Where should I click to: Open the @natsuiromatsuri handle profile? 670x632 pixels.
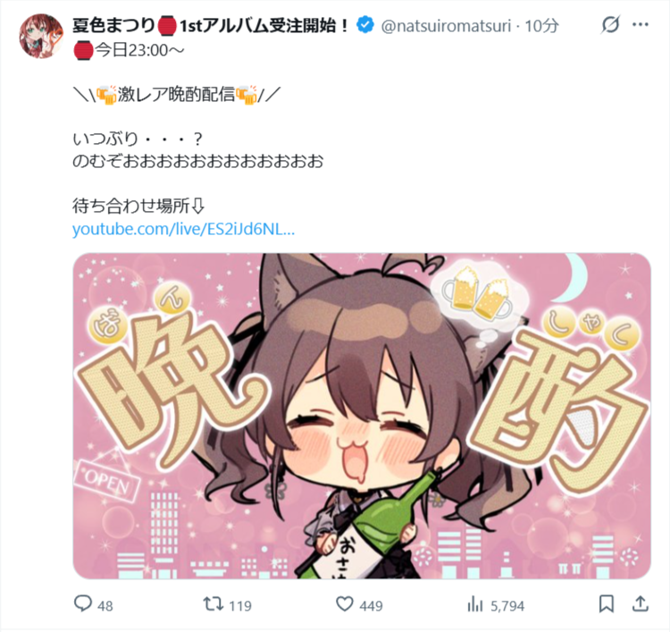pos(446,26)
